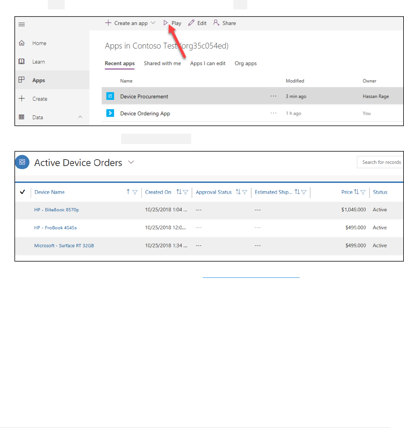Click the Approval Status sort arrows icon

tap(238, 192)
